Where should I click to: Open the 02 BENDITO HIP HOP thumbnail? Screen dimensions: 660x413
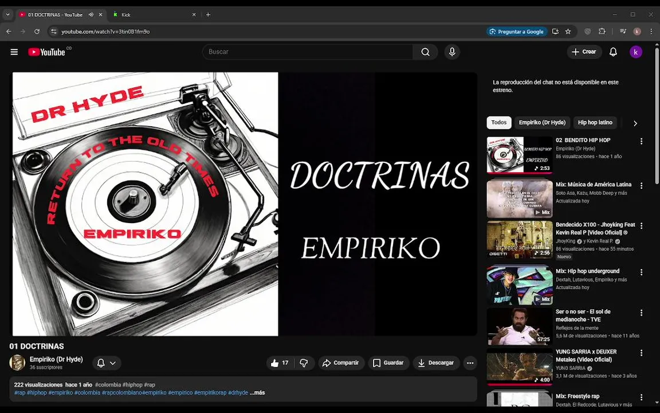(x=520, y=155)
